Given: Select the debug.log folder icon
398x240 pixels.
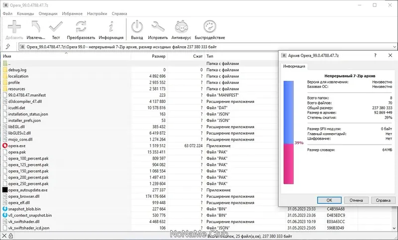Looking at the screenshot, I should click(5, 70).
